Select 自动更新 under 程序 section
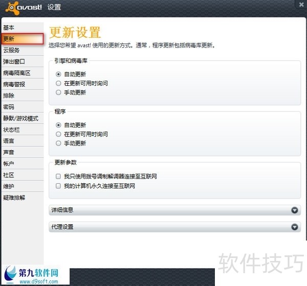 click(59, 125)
